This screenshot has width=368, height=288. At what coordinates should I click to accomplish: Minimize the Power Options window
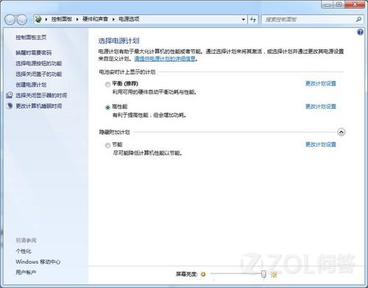click(x=328, y=4)
